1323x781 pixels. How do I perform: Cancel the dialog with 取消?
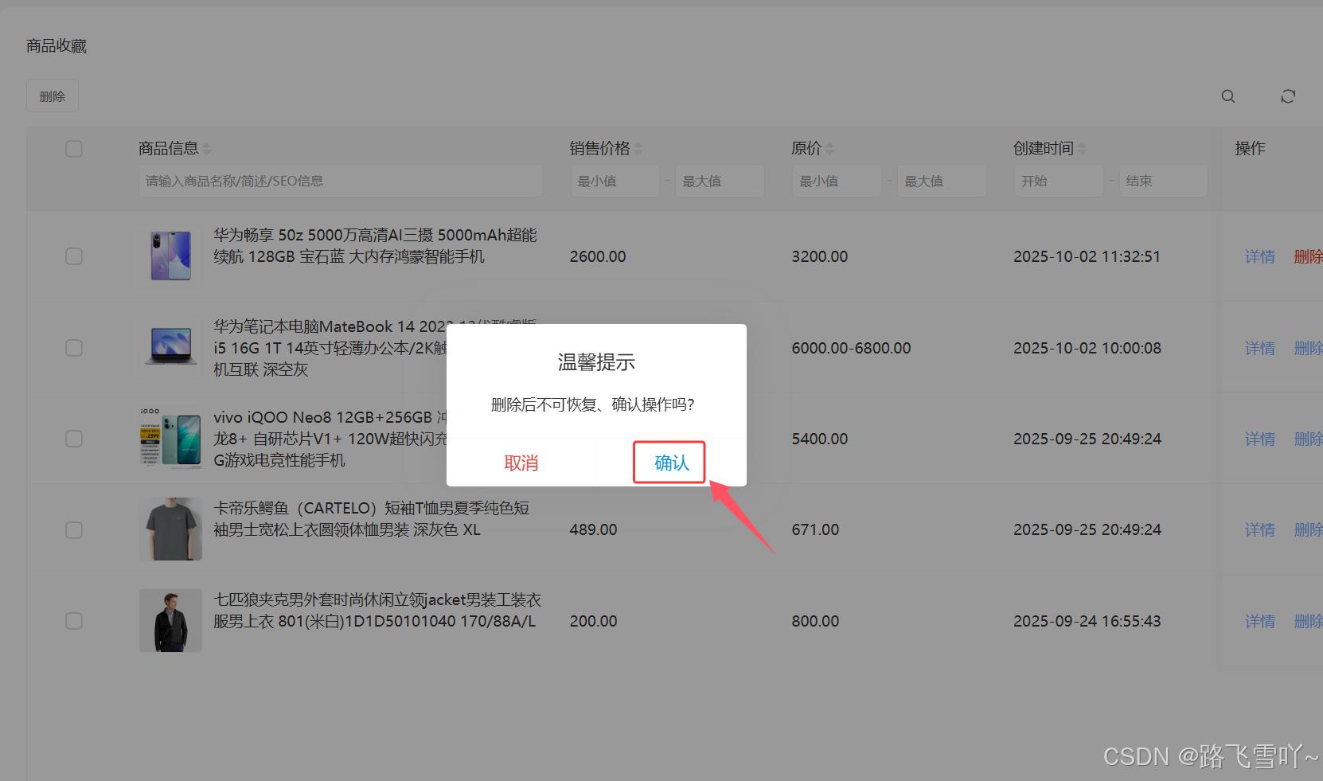click(521, 463)
